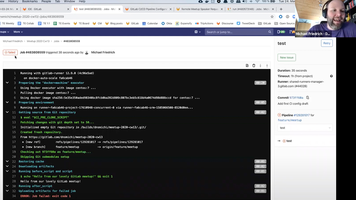Click log line "ERROR: Job failed: exit code 1"
The width and height of the screenshot is (356, 200).
coord(46,196)
